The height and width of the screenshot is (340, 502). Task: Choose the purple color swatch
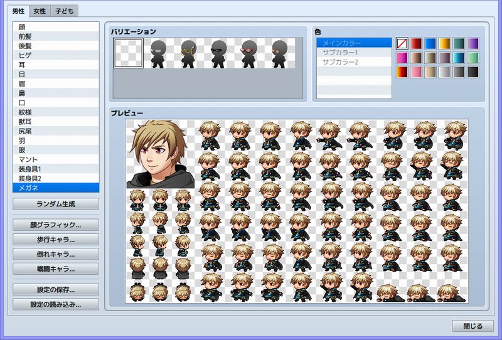473,43
